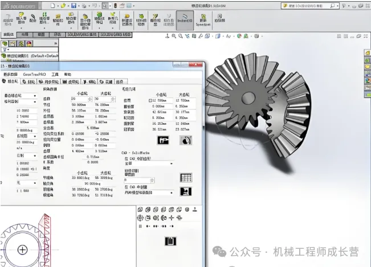Screen dimensions: 371x267
Task: Click the Update SpeedPak tool
Action: tap(203, 20)
